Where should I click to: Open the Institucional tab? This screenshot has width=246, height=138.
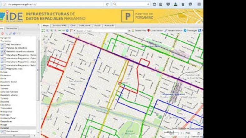coord(85,25)
